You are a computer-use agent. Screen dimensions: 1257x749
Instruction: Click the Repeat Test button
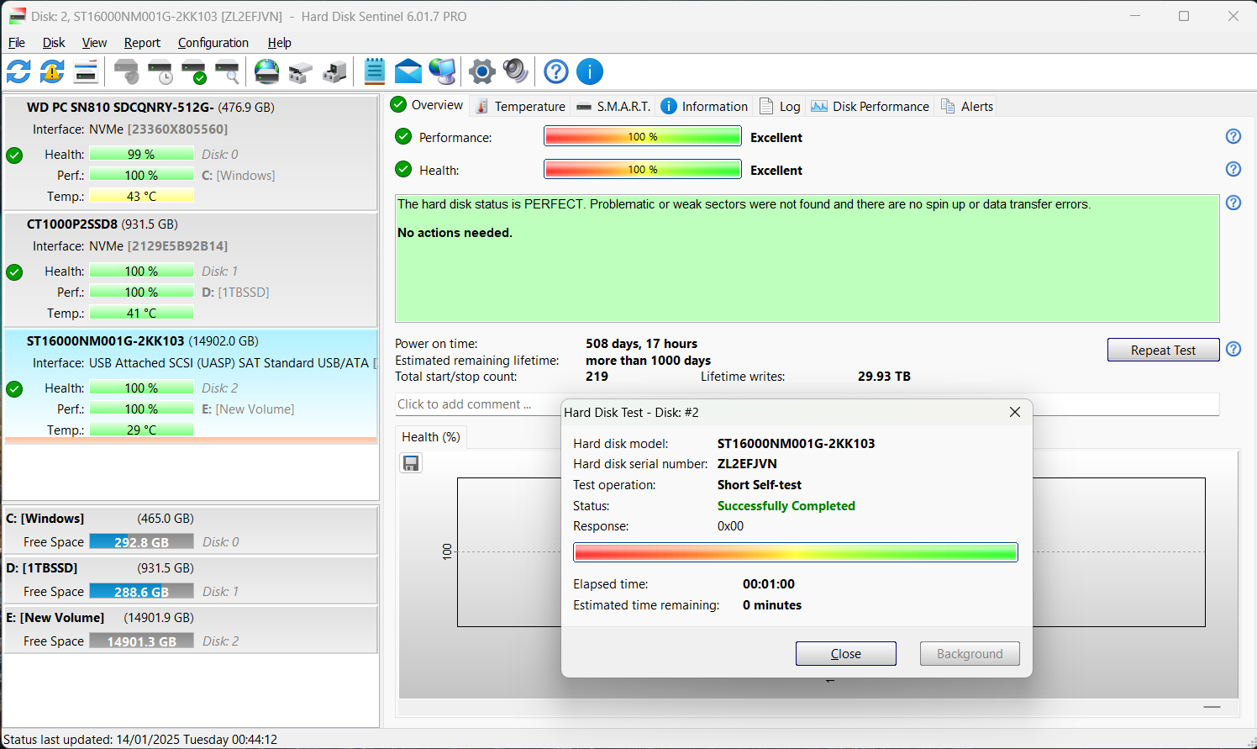click(1163, 350)
